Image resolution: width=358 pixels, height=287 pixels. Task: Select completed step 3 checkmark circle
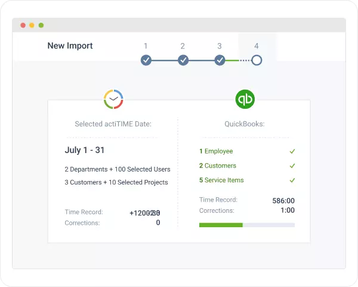coord(220,60)
